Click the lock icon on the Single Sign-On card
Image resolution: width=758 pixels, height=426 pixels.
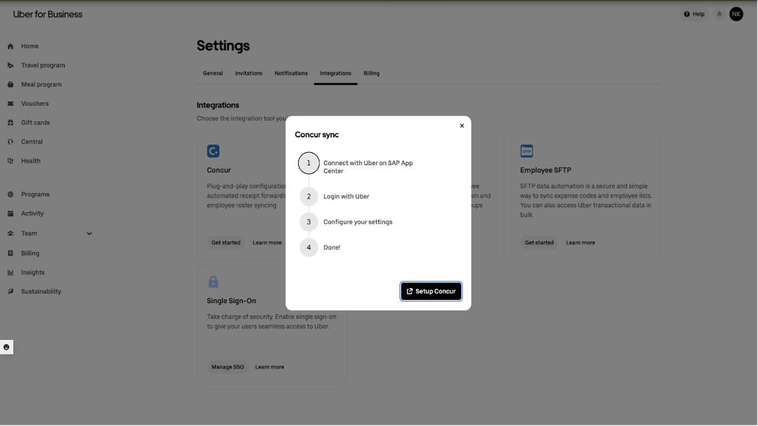[x=213, y=281]
